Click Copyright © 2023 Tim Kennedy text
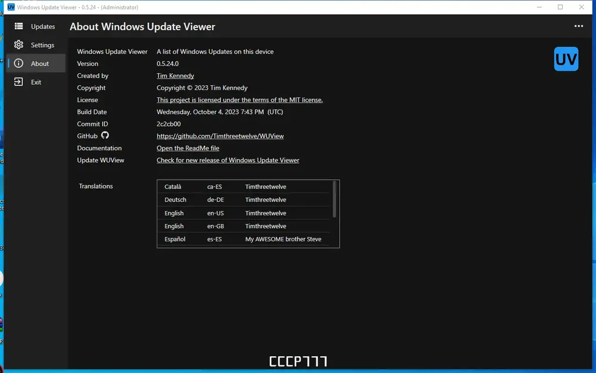The width and height of the screenshot is (596, 373). tap(202, 88)
